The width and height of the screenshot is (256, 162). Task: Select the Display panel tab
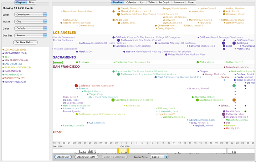[21, 2]
